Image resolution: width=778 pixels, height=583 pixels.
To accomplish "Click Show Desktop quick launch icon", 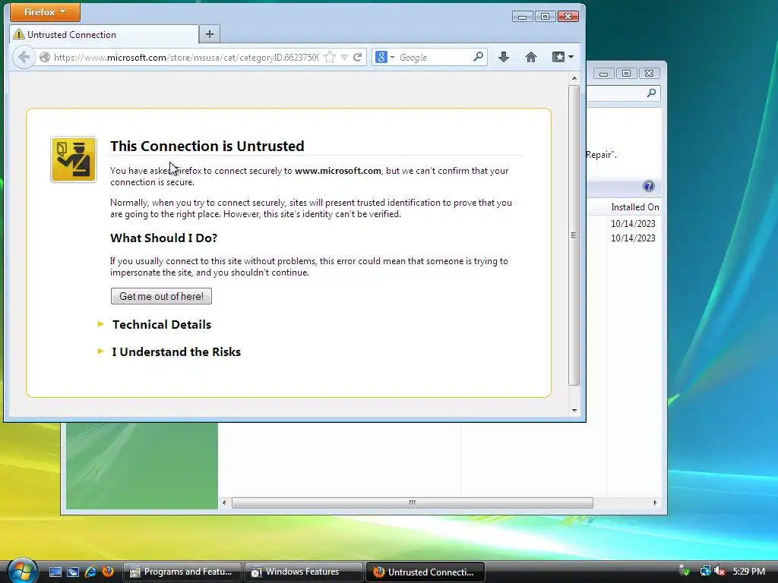I will click(55, 572).
